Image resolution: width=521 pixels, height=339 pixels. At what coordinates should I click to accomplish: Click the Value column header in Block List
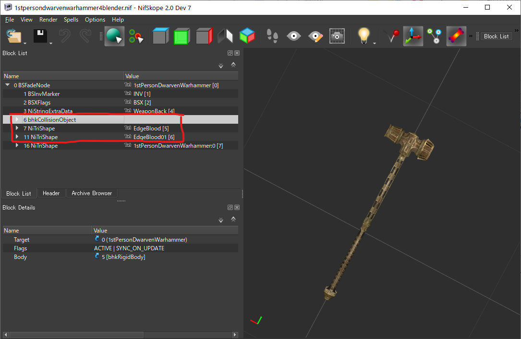pos(181,76)
